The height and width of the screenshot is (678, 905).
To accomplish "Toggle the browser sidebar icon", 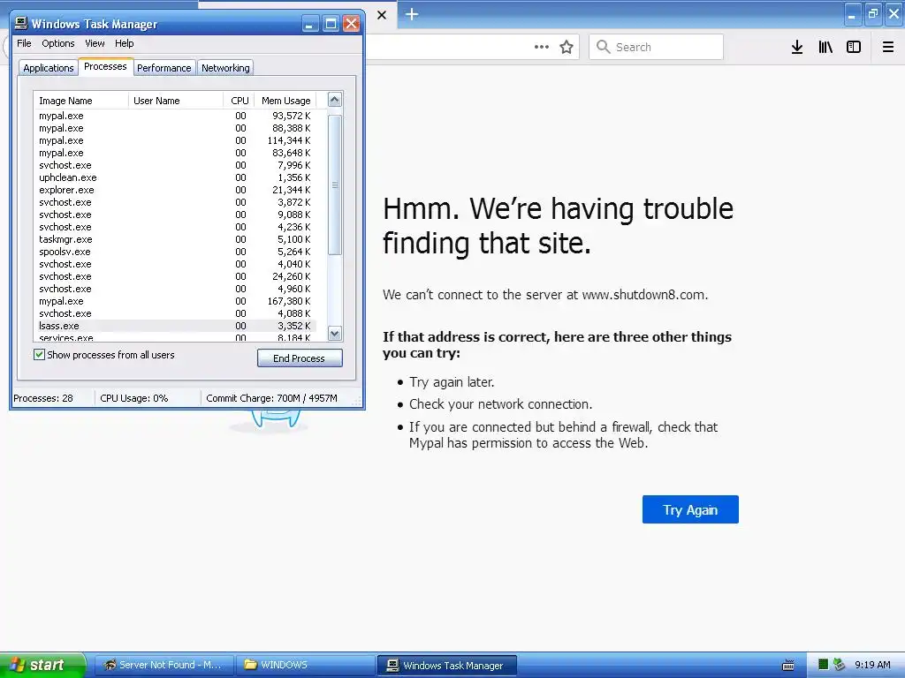I will coord(854,48).
